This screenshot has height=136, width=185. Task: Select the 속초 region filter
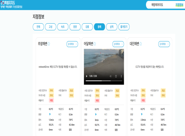pos(63,27)
